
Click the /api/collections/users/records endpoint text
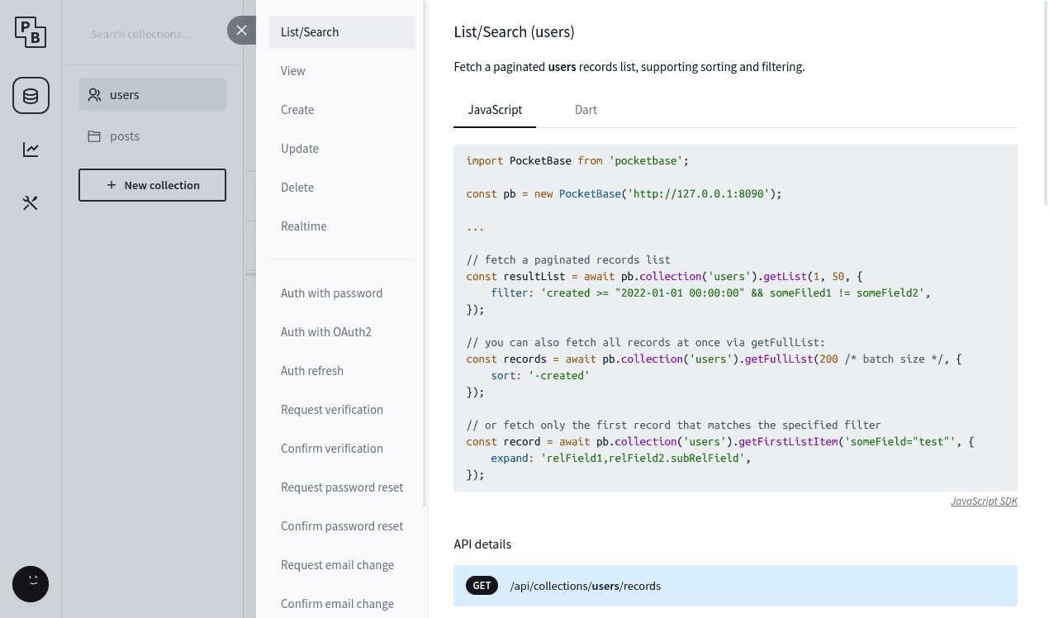586,586
